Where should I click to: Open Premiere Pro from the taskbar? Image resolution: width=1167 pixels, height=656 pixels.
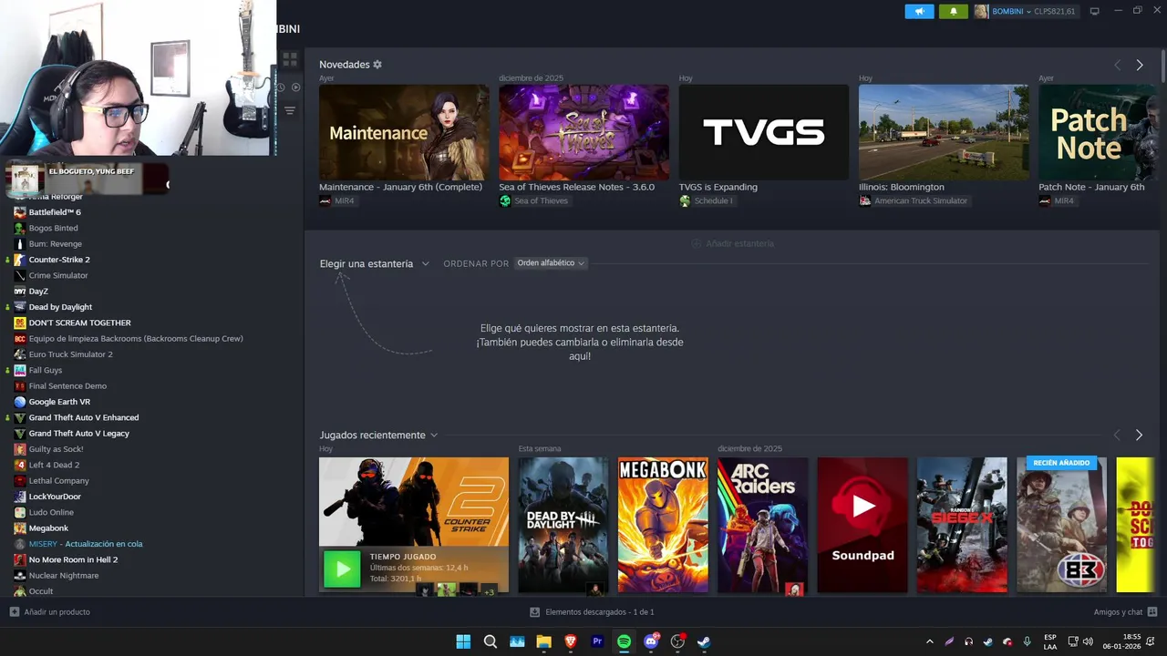click(x=597, y=641)
